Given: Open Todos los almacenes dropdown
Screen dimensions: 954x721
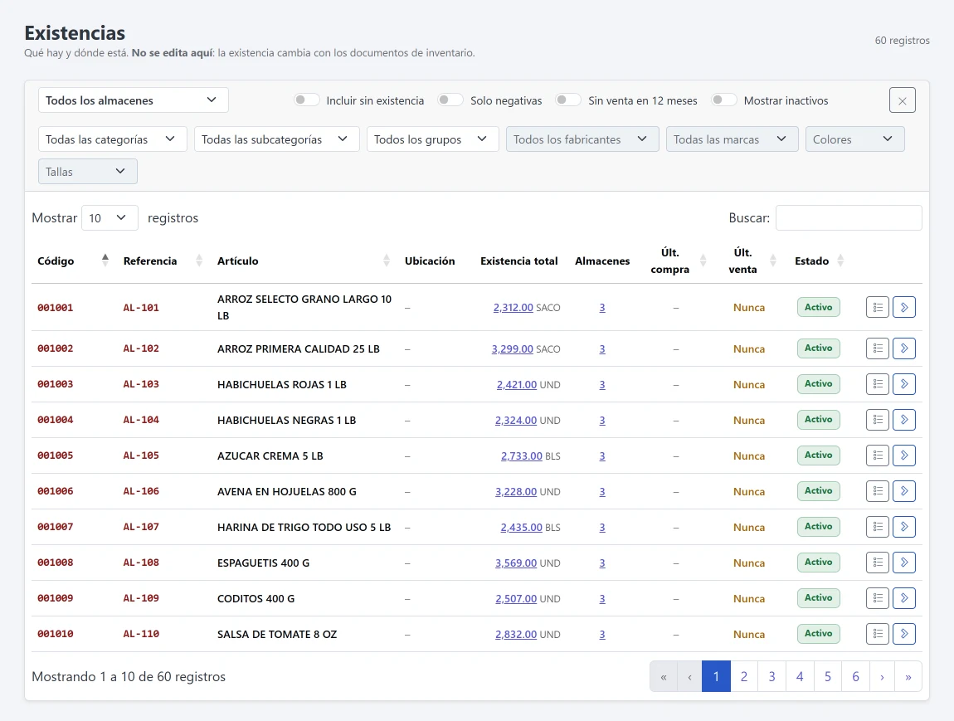Looking at the screenshot, I should tap(134, 100).
